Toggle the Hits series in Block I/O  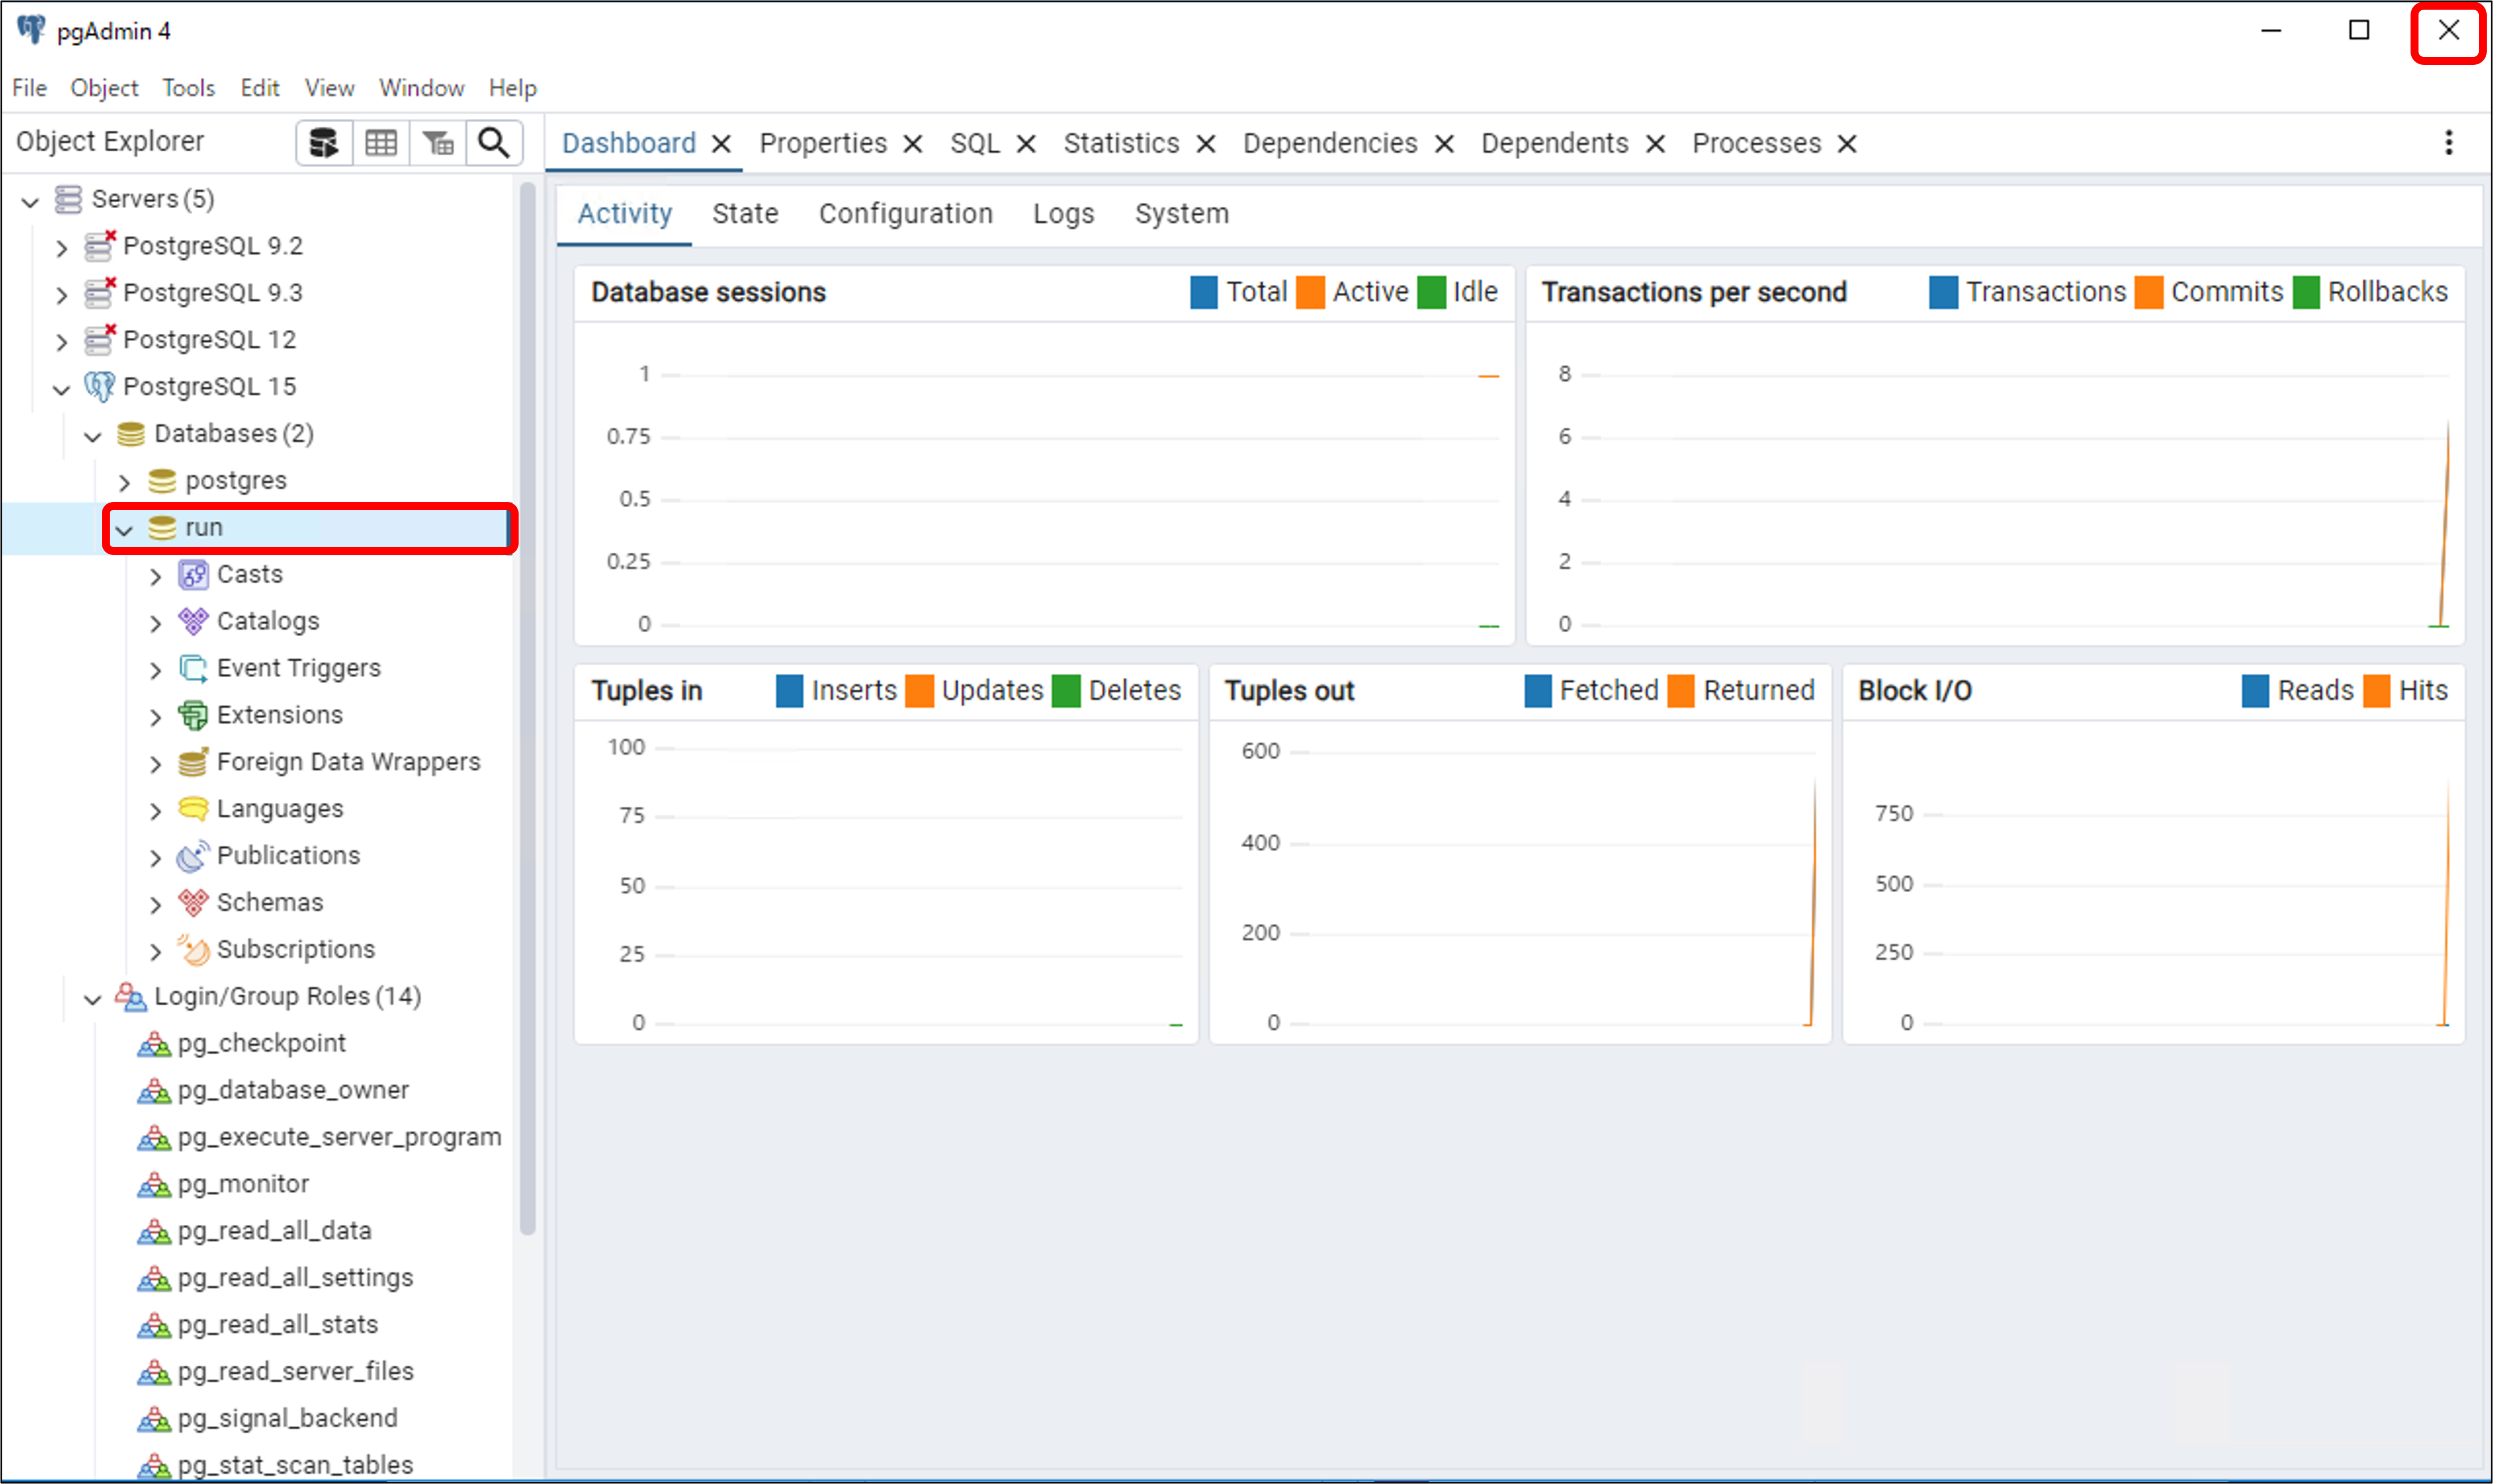(x=2376, y=691)
